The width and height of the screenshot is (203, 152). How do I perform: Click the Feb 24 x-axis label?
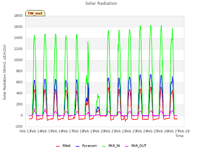[x=141, y=131]
